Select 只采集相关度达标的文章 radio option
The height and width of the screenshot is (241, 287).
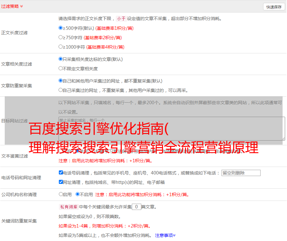[61, 59]
